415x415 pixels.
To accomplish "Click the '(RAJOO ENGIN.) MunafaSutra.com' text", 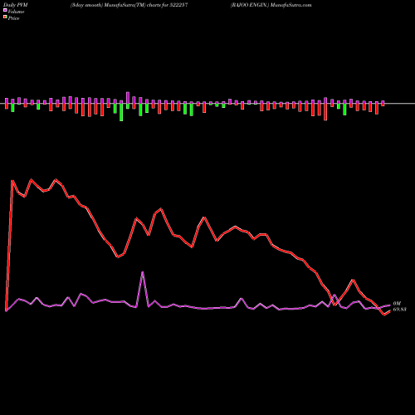I will pos(271,5).
